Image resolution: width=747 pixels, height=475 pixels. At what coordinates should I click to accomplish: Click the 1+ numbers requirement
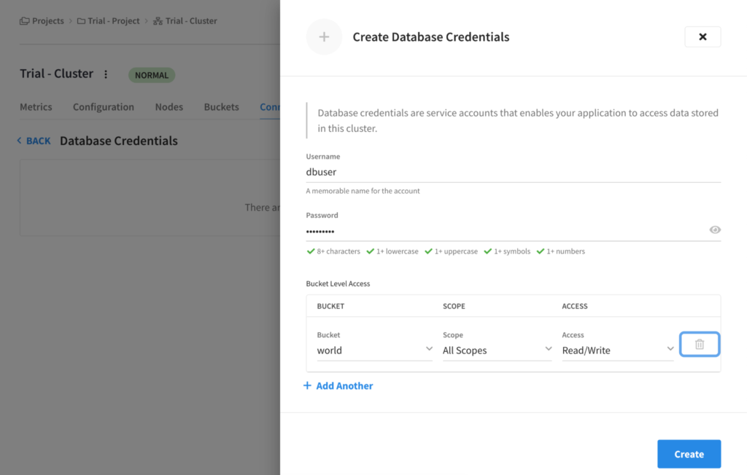click(560, 251)
